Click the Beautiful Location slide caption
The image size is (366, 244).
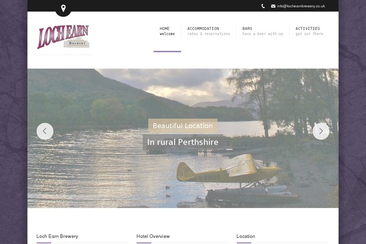tap(183, 126)
